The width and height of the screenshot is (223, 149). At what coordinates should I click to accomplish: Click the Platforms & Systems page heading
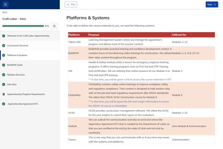tap(88, 18)
